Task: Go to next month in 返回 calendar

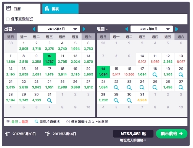Action: click(x=177, y=29)
